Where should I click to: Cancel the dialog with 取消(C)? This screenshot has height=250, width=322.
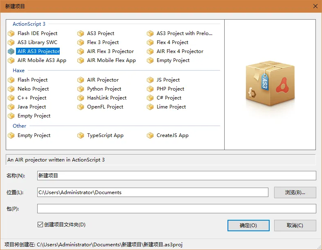(295, 226)
